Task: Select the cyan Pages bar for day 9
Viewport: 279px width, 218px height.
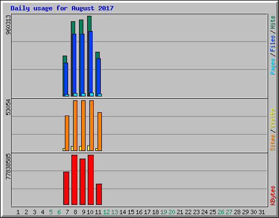Action: [83, 95]
